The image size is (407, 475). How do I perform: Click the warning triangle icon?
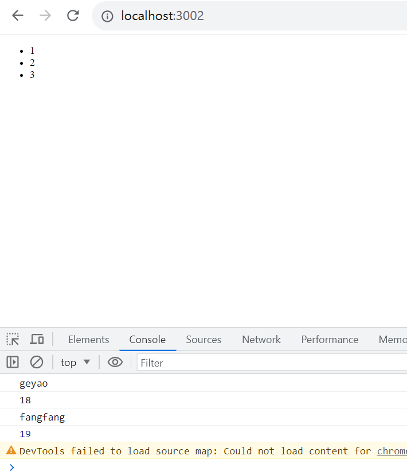(11, 450)
